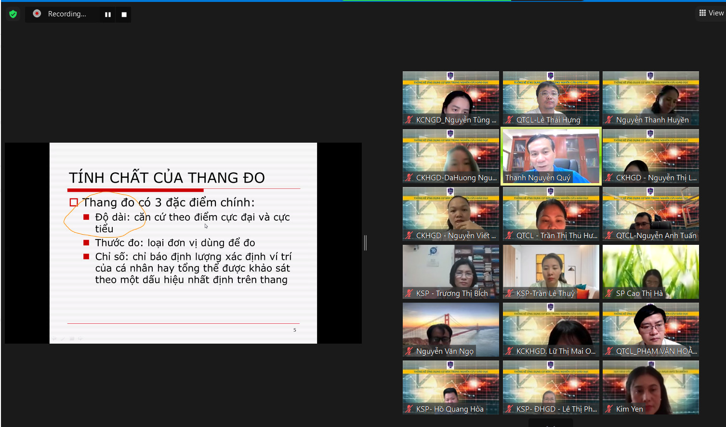Stop the meeting recording
The height and width of the screenshot is (427, 726).
pos(124,14)
